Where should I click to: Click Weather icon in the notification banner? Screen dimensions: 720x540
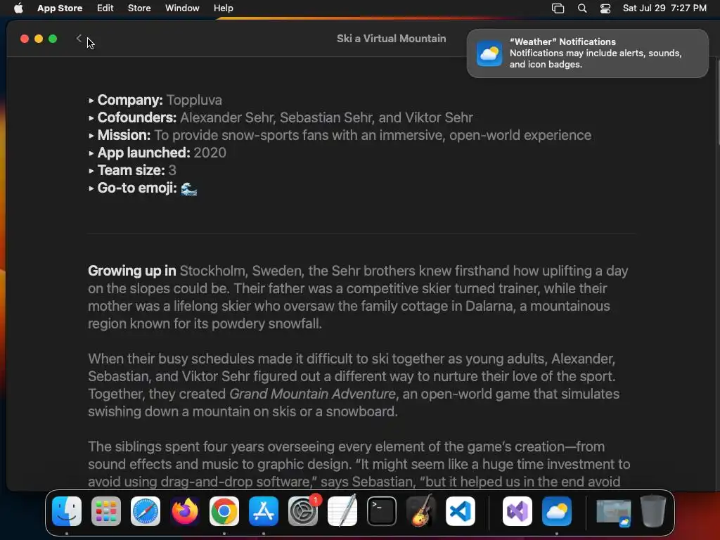tap(489, 53)
